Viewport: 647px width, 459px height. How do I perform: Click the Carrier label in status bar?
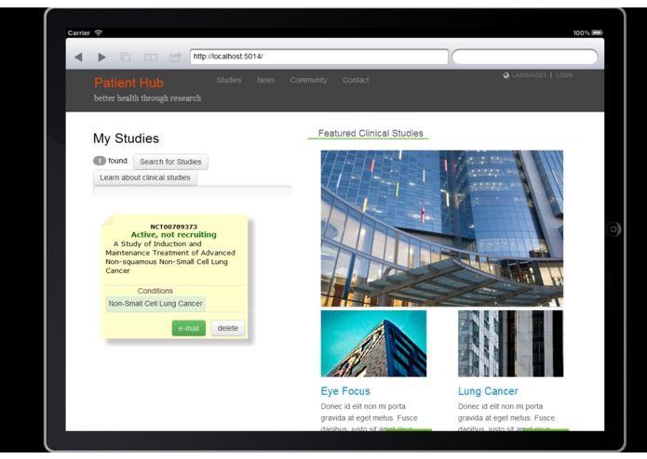coord(79,33)
